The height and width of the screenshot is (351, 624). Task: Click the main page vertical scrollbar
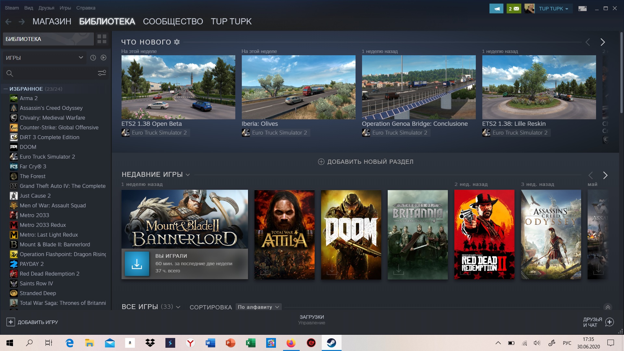(x=621, y=73)
